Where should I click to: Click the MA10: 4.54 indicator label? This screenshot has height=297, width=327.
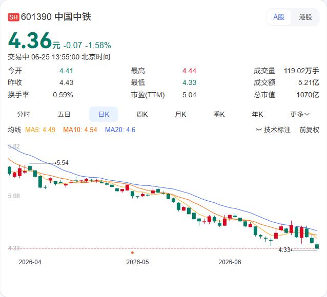click(80, 130)
